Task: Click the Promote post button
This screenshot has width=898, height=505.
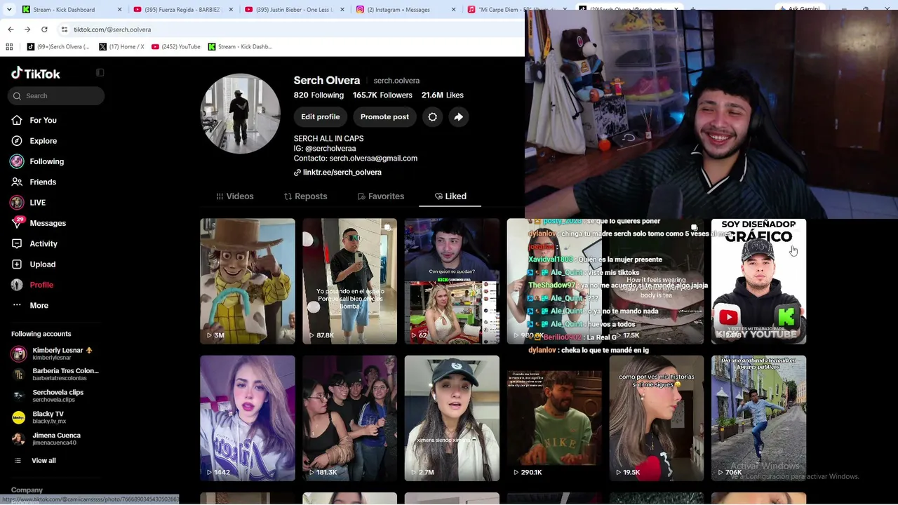Action: pos(384,117)
